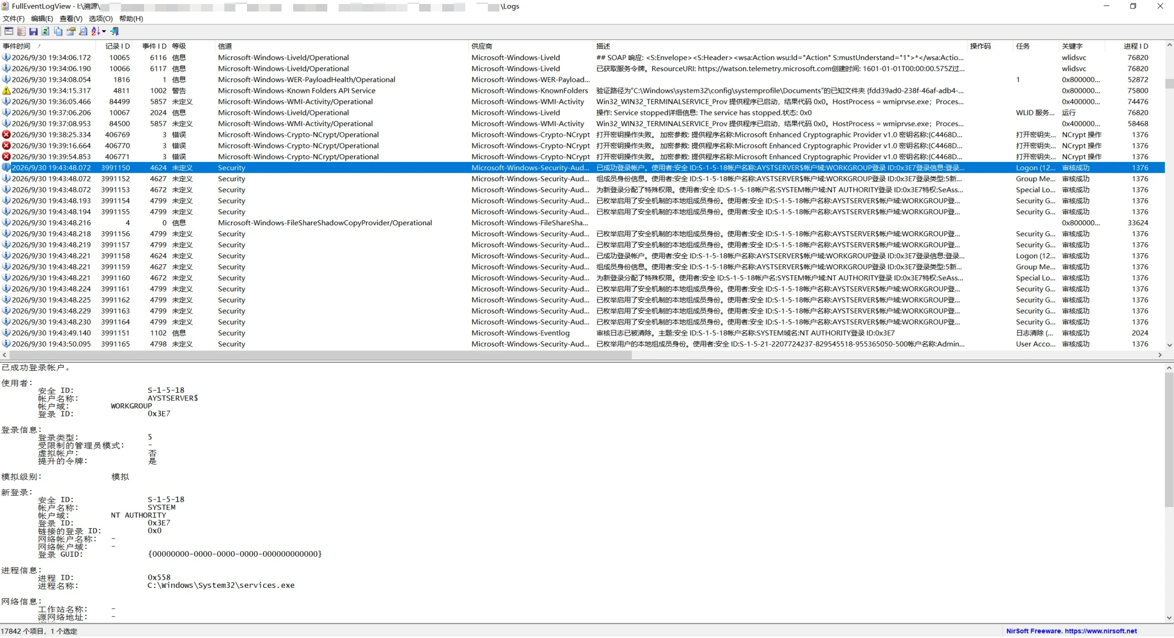Expand the A-Z sort dropdown arrow
This screenshot has width=1174, height=638.
(104, 32)
